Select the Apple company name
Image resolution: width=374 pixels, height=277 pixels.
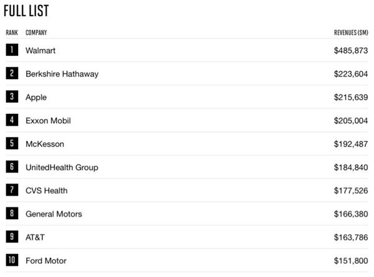point(36,97)
